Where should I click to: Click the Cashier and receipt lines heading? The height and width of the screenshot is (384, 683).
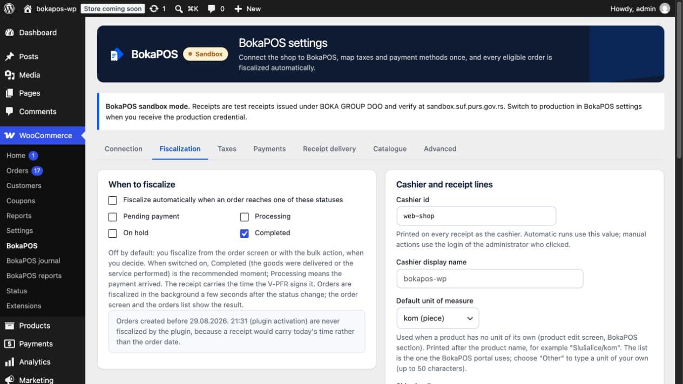pos(444,184)
